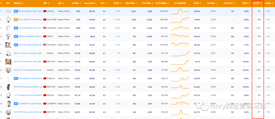The width and height of the screenshot is (275, 119).
Task: Click the FBA link in the 3,318 days row
Action: coord(268,45)
